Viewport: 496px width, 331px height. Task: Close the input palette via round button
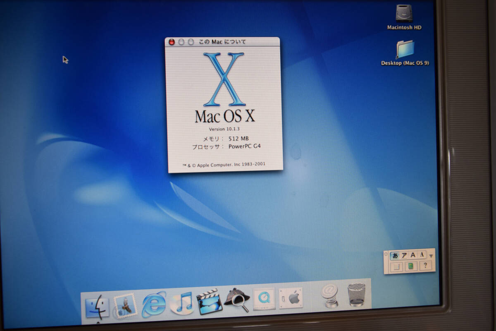pyautogui.click(x=386, y=255)
